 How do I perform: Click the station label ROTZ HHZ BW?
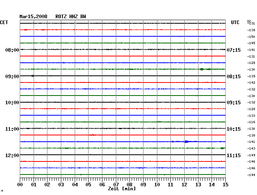click(x=71, y=17)
